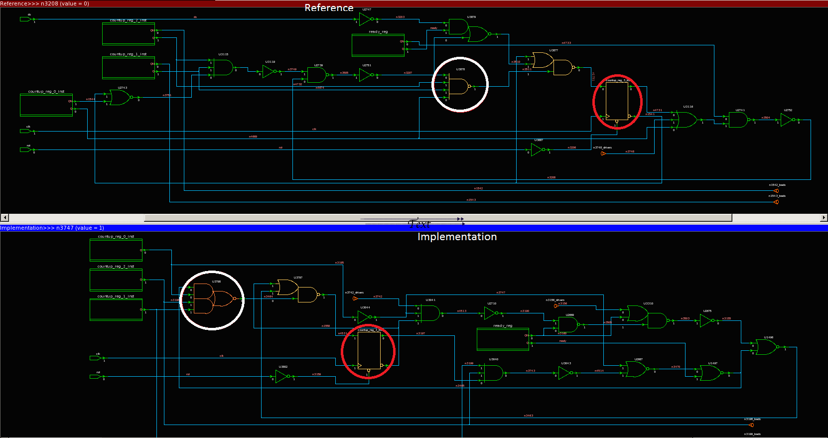This screenshot has height=438, width=828.
Task: Select the ready_reg block in the Reference schematic
Action: coord(378,45)
